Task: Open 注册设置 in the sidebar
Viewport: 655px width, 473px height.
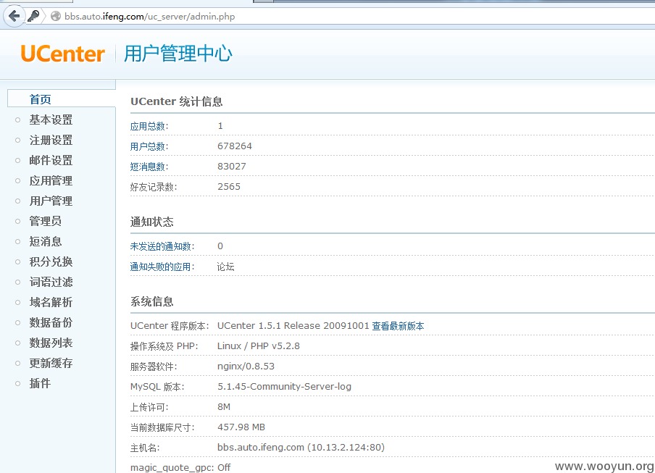Action: [x=51, y=140]
